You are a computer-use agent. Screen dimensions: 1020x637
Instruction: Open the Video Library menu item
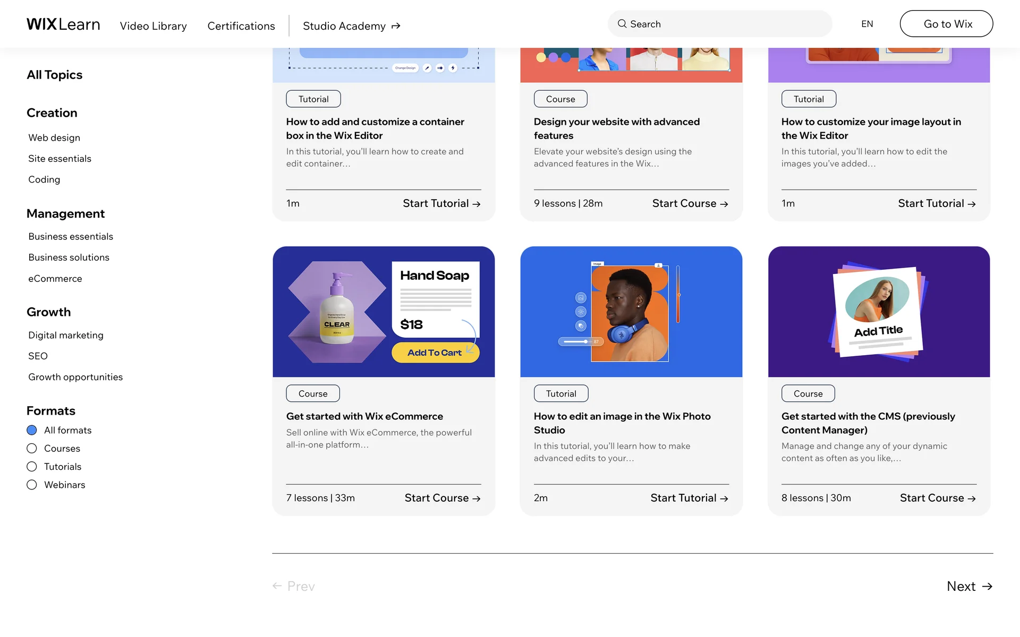point(153,26)
